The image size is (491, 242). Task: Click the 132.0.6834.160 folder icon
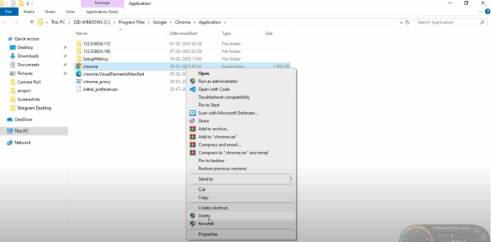pos(79,51)
